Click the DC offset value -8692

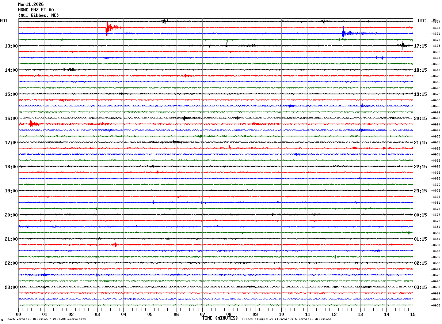point(436,293)
